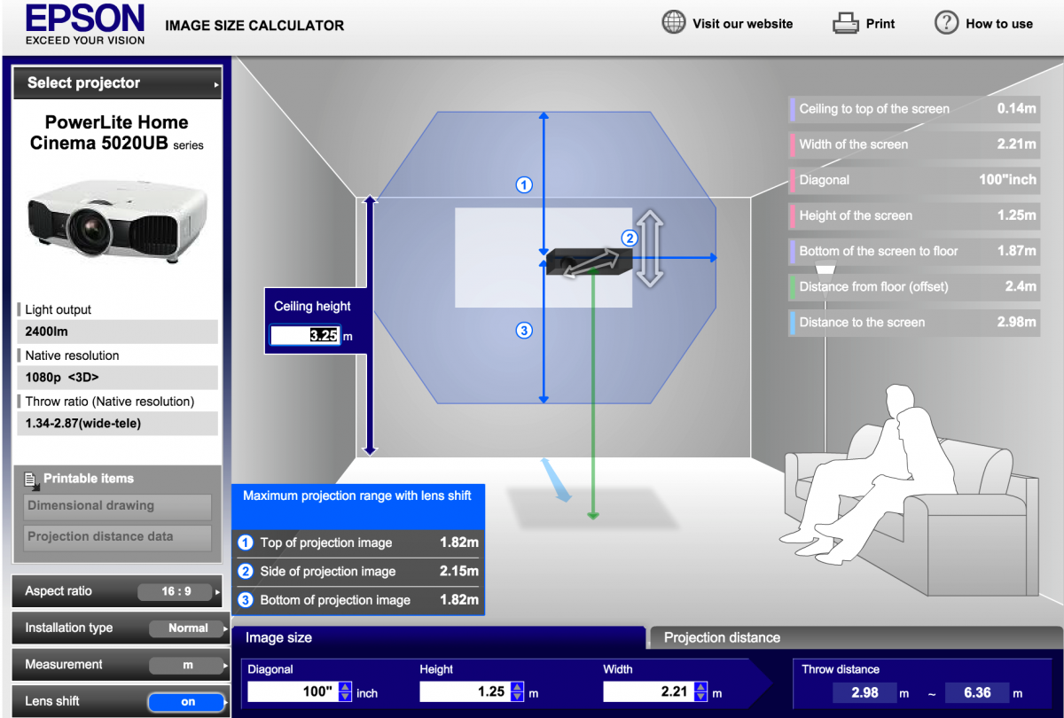Screen dimensions: 1064x718
Task: Toggle the Lens shift on switch
Action: (x=187, y=701)
